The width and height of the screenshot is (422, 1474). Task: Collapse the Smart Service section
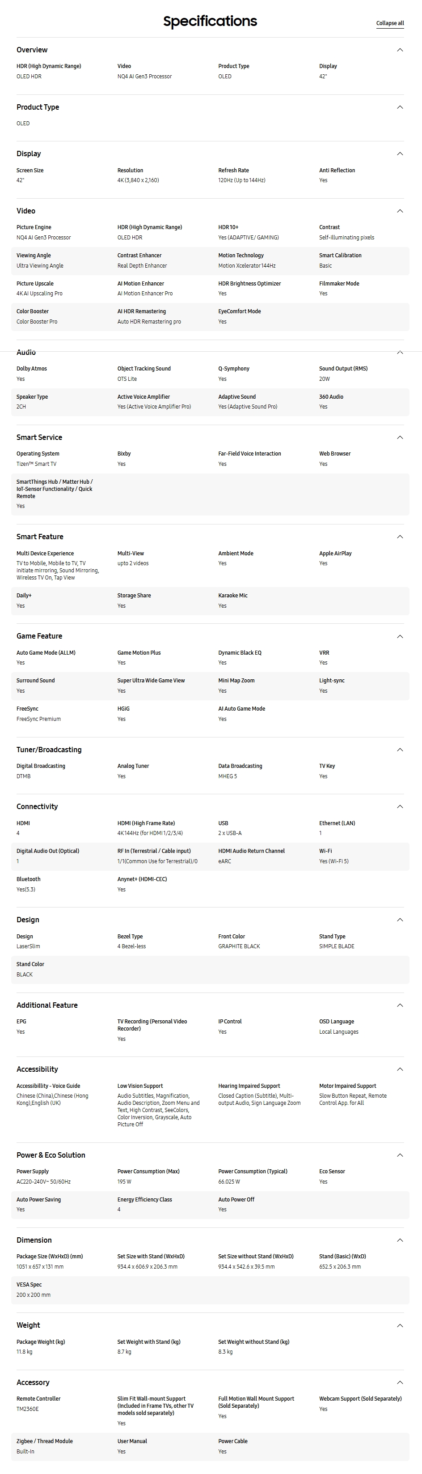click(x=400, y=437)
